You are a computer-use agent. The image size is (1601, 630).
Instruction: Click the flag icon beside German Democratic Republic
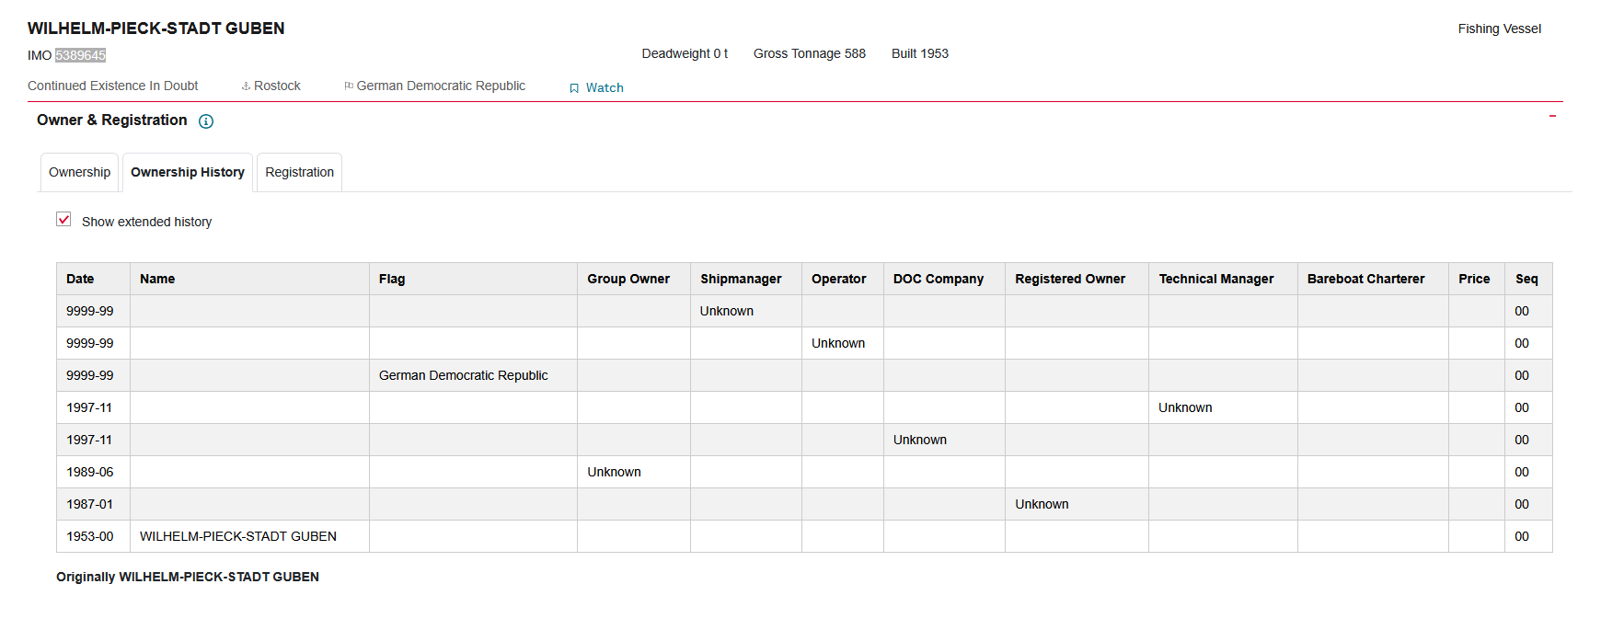[x=349, y=86]
